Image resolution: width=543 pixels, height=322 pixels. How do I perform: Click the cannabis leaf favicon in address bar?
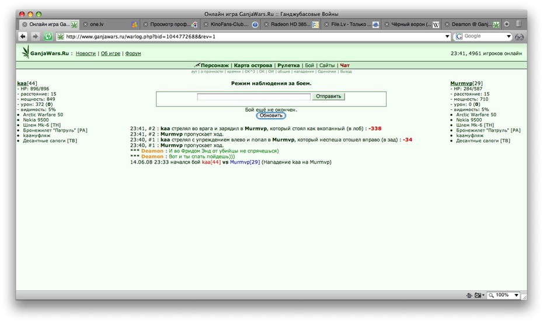(61, 36)
